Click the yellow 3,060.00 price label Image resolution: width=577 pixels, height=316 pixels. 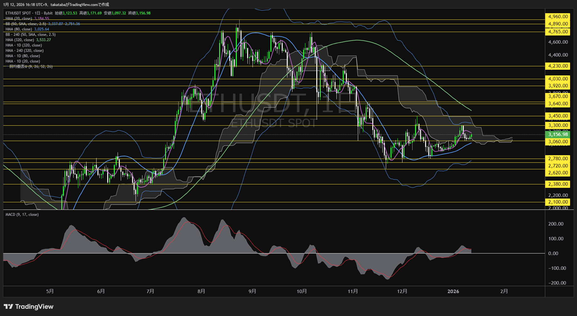click(558, 142)
